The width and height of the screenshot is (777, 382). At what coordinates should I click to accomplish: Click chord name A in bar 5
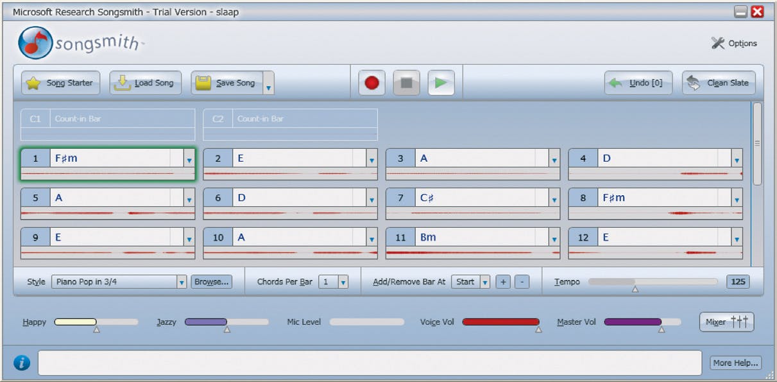(x=59, y=198)
